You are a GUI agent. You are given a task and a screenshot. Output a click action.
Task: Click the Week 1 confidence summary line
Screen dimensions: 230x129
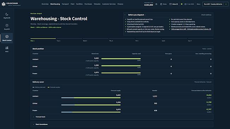(46, 27)
